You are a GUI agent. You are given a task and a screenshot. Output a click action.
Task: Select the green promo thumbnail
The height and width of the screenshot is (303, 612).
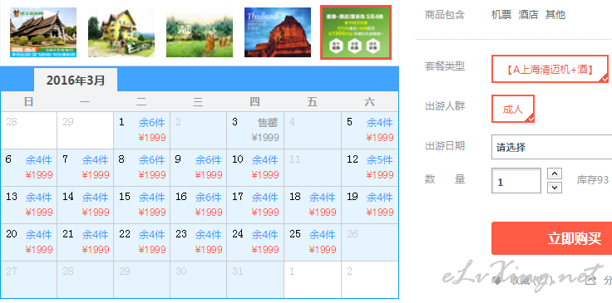click(356, 32)
